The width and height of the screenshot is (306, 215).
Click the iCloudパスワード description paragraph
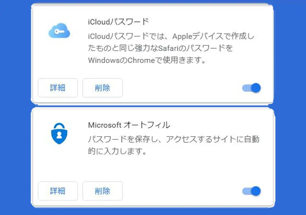point(171,48)
